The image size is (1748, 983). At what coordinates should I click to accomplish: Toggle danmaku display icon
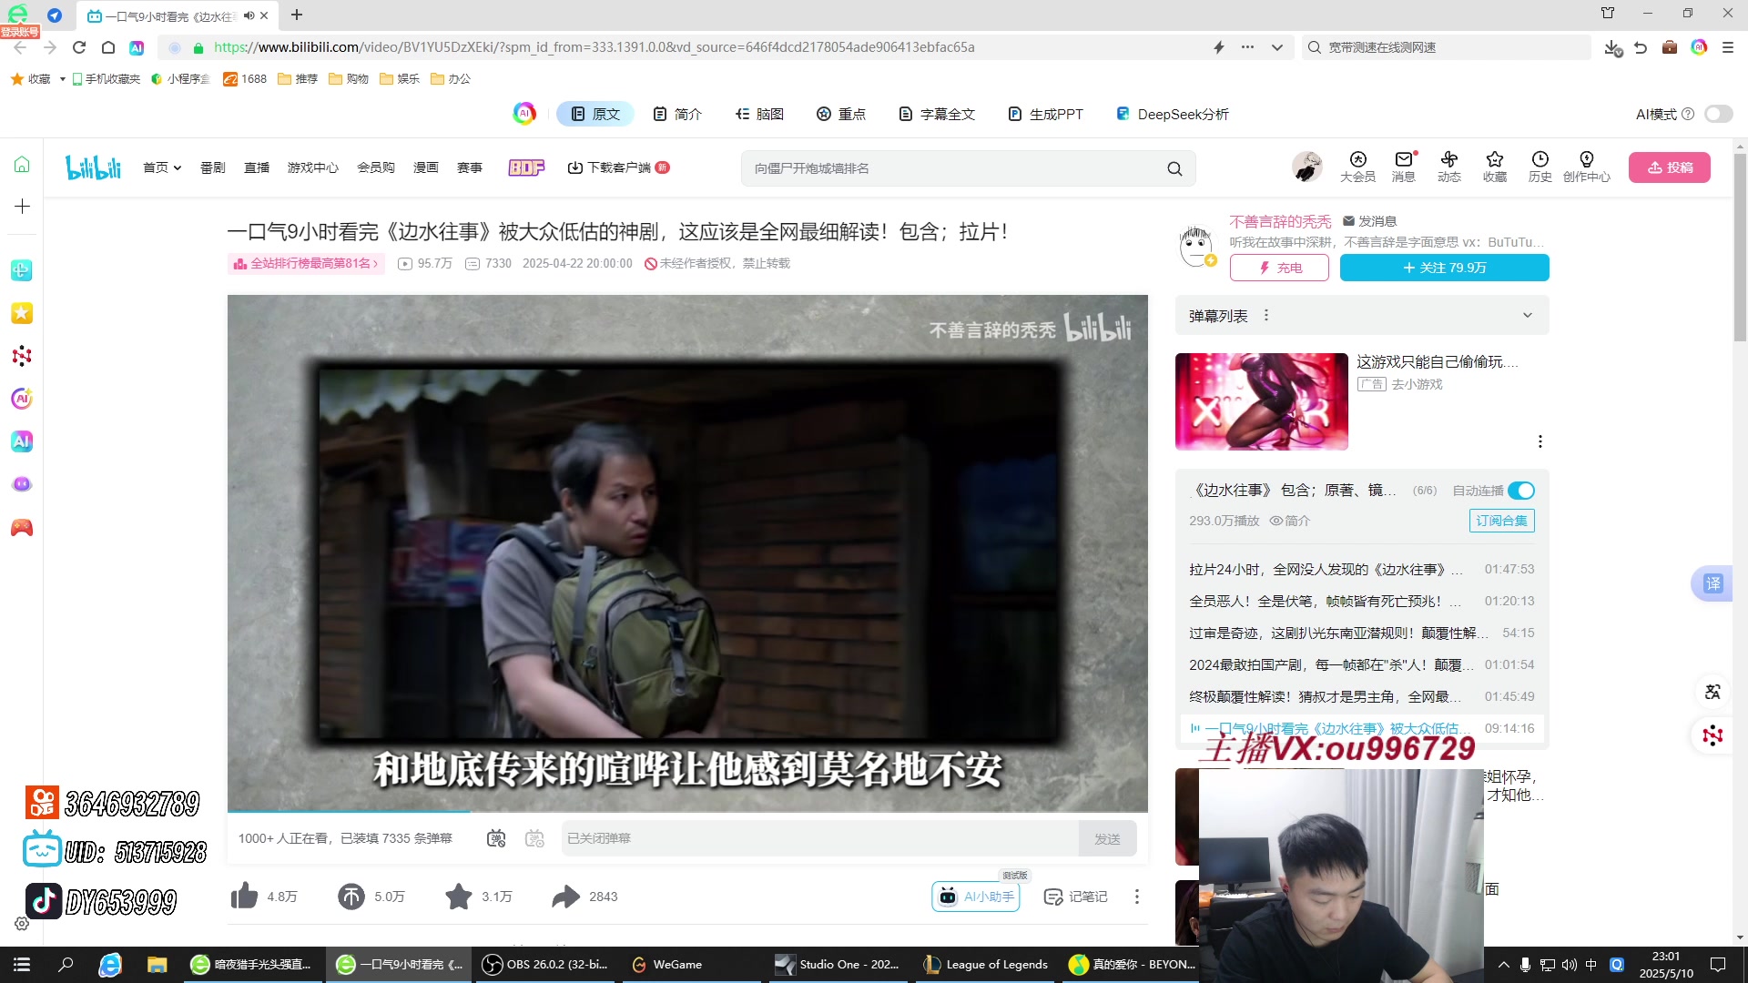[496, 838]
